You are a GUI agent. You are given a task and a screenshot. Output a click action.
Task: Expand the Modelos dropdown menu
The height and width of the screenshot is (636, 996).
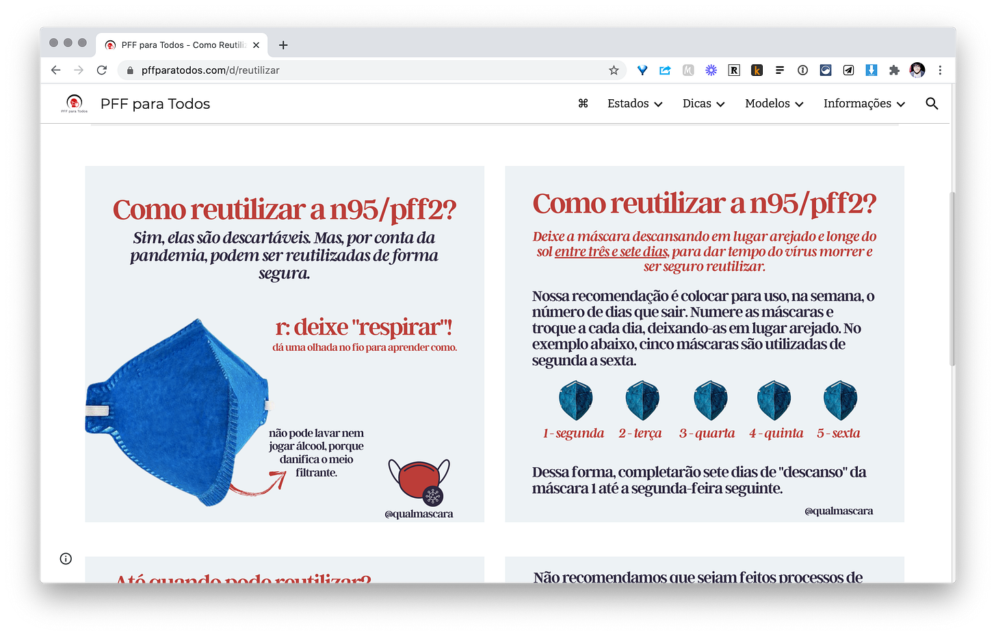pyautogui.click(x=774, y=103)
